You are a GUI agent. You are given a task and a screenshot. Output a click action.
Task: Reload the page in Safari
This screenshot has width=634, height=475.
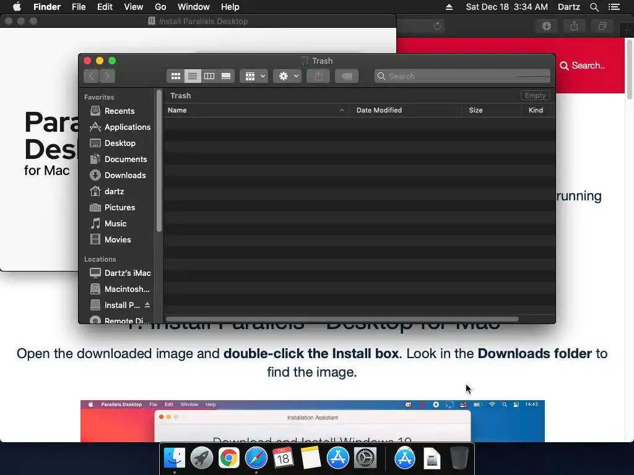coord(437,26)
